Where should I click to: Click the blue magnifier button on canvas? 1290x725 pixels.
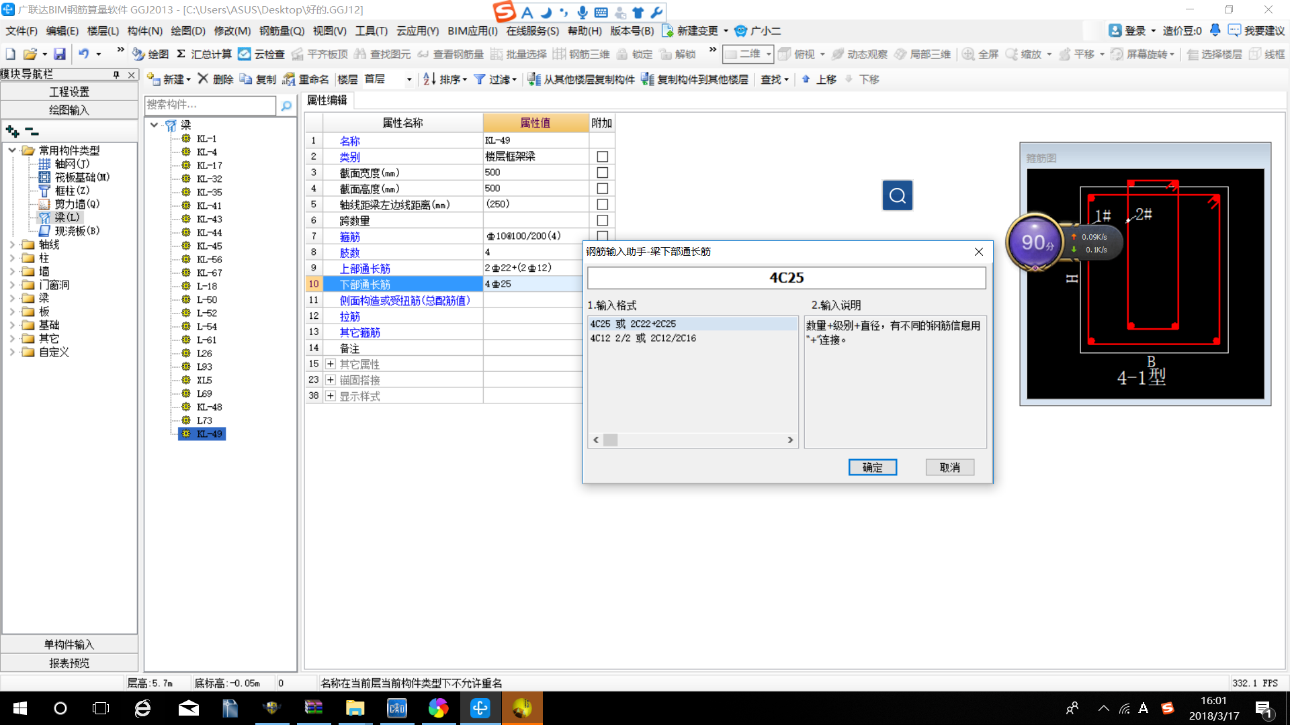(897, 195)
